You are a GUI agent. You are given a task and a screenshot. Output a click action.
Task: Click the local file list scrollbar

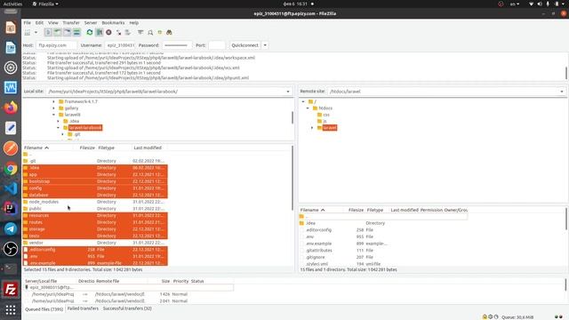(293, 178)
